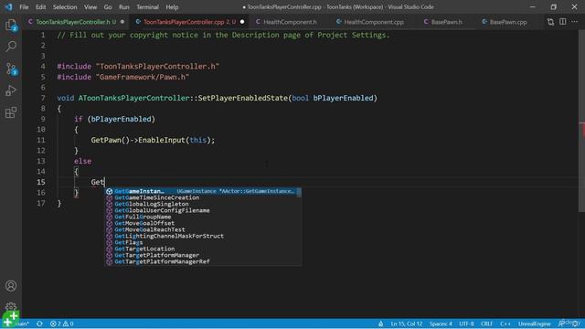Change indentation via Spaces: 4
This screenshot has width=585, height=329.
[441, 324]
